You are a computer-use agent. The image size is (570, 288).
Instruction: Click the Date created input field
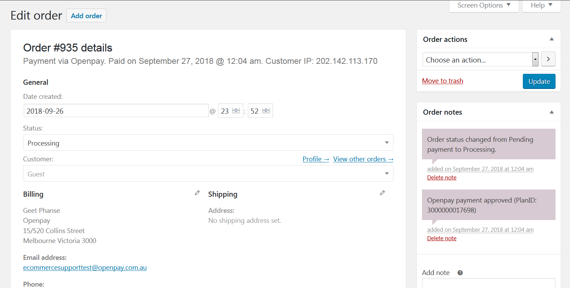click(116, 111)
